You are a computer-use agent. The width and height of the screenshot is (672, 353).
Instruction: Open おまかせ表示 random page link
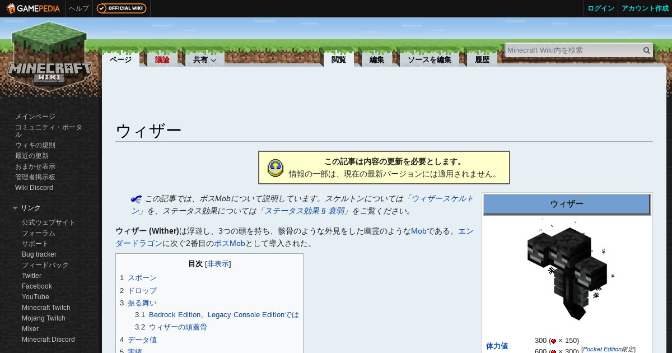pos(35,166)
